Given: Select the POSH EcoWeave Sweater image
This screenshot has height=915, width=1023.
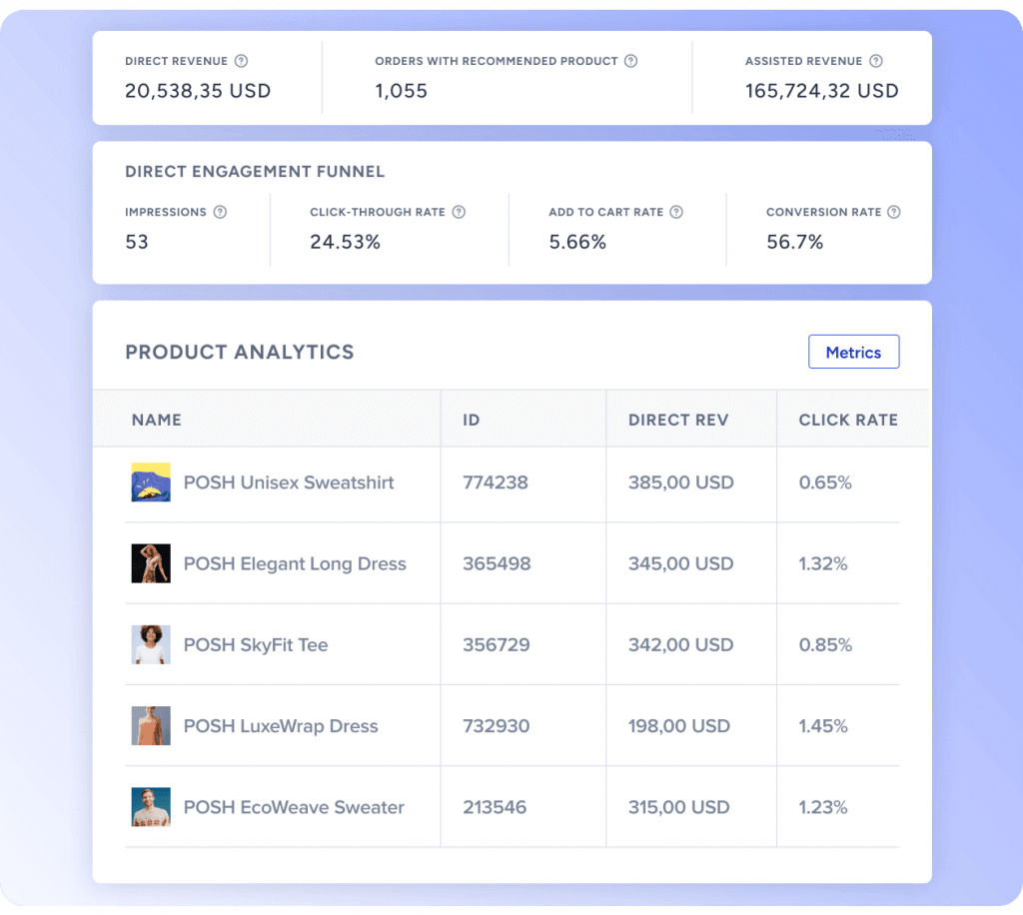Looking at the screenshot, I should click(150, 806).
